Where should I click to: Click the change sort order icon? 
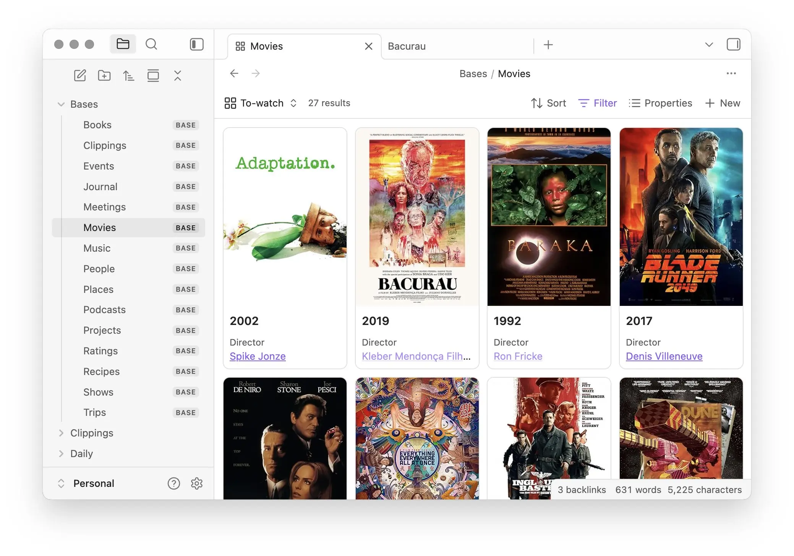click(x=128, y=76)
